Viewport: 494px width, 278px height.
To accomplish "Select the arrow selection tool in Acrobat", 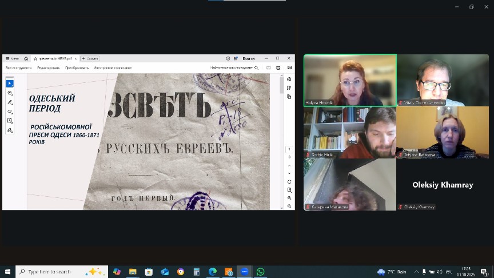I will (10, 84).
